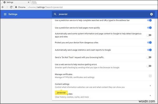
Task: Expand Clear browsing data with its arrow
Action: point(150,95)
